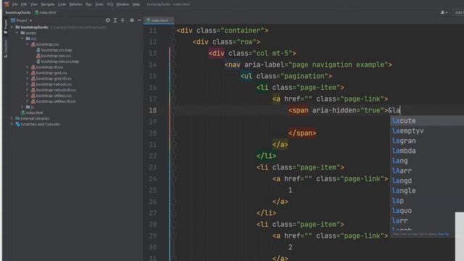464x261 pixels.
Task: Choose the laemptyv completion suggestion
Action: click(427, 130)
